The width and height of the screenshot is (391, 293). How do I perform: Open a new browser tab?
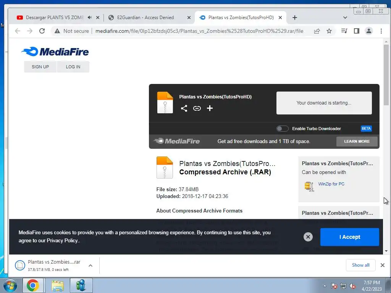pyautogui.click(x=295, y=18)
